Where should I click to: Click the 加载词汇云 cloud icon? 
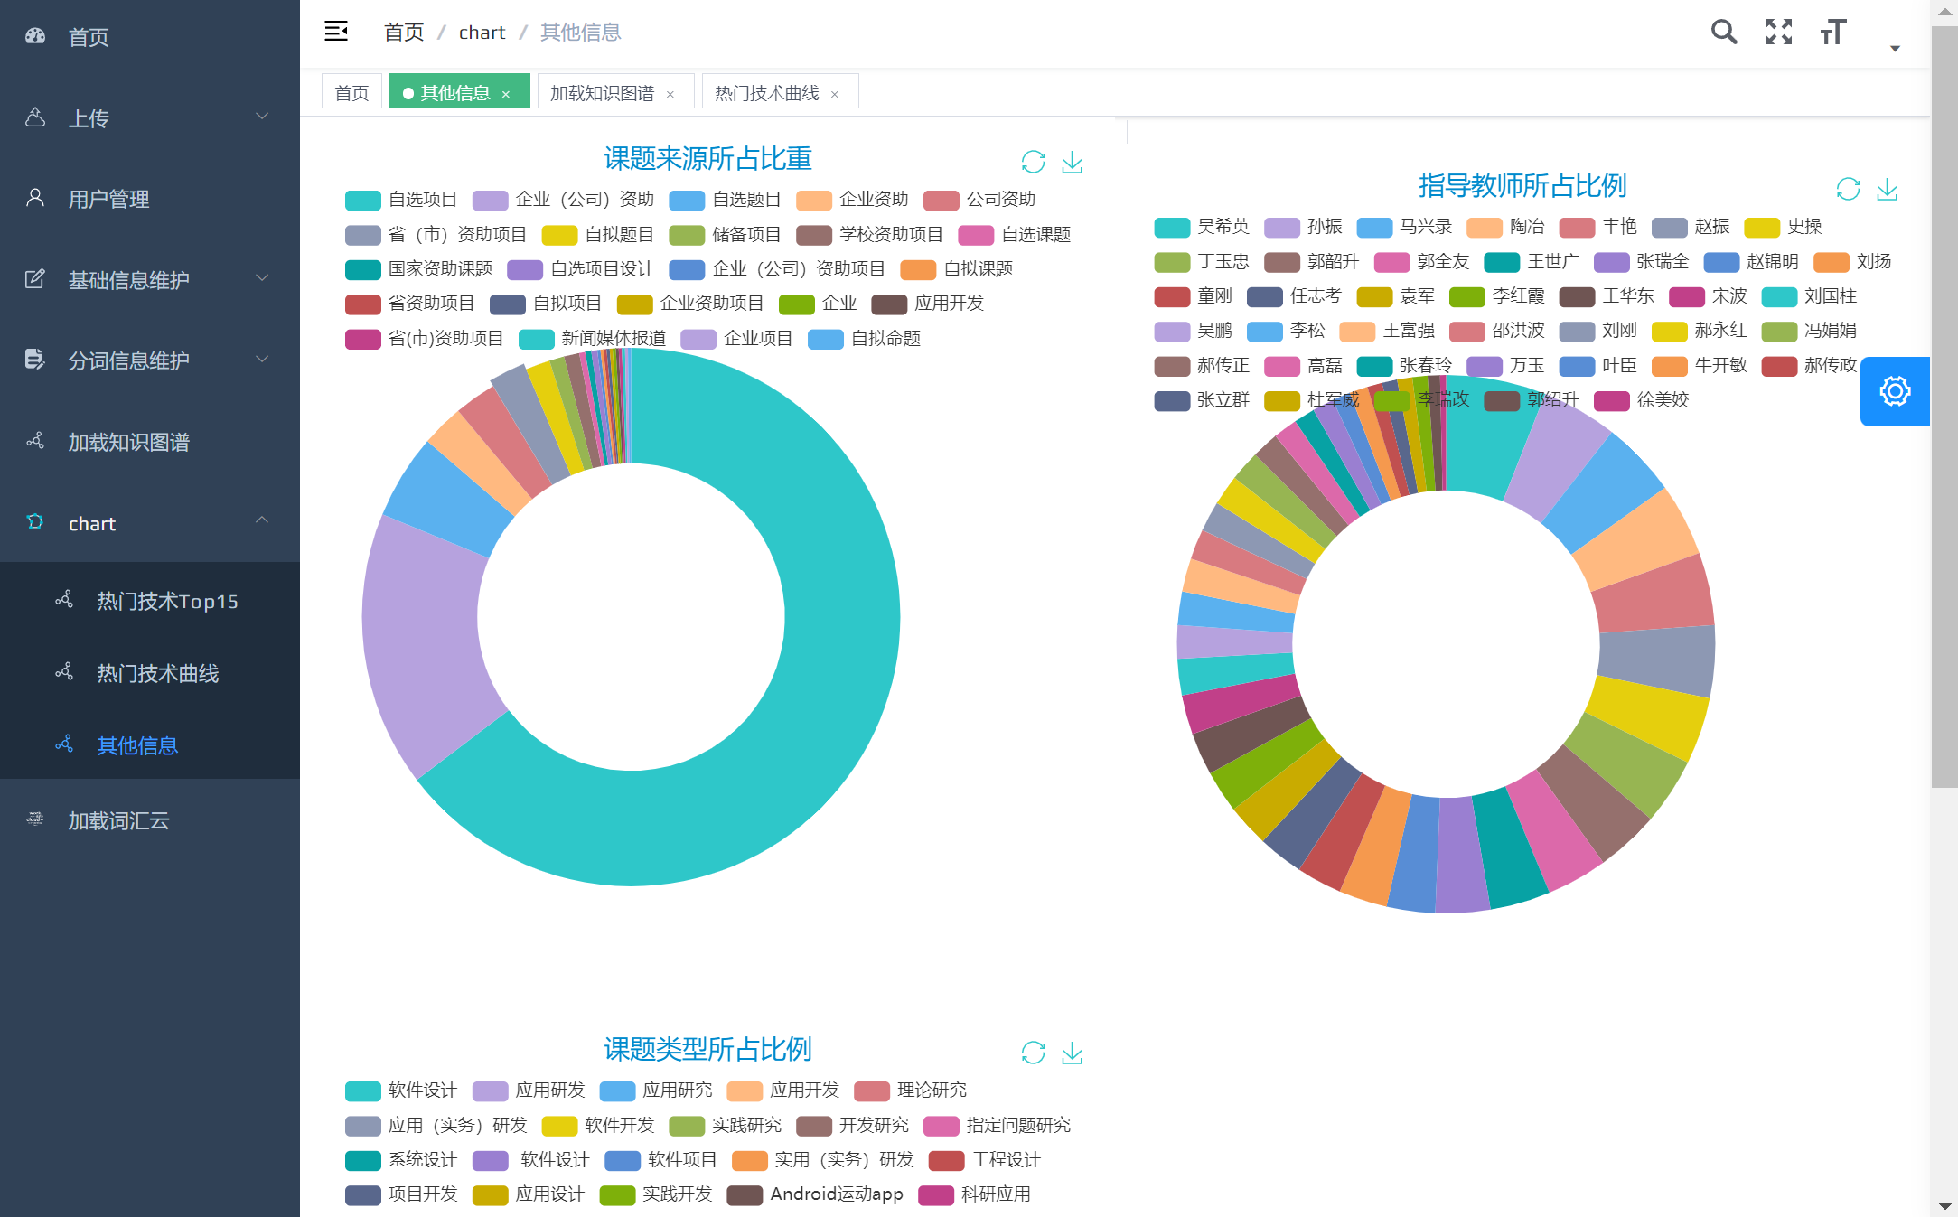pyautogui.click(x=35, y=819)
